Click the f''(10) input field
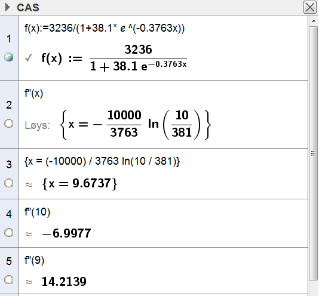The height and width of the screenshot is (296, 319). click(x=37, y=212)
